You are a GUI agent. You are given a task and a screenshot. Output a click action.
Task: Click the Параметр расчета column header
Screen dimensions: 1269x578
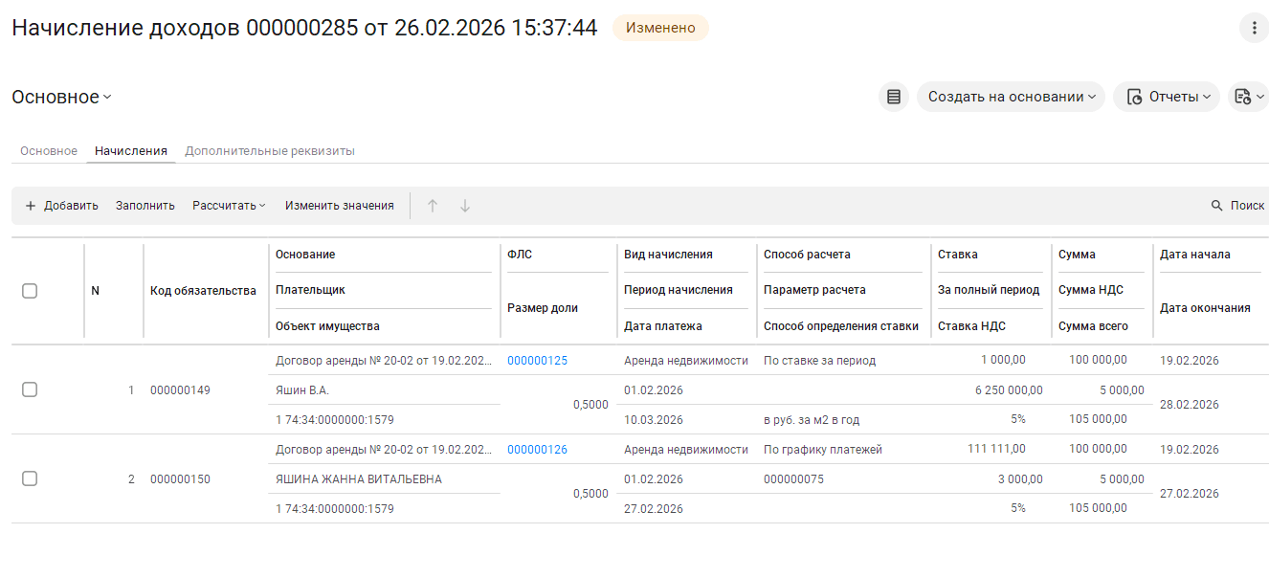pyautogui.click(x=814, y=290)
